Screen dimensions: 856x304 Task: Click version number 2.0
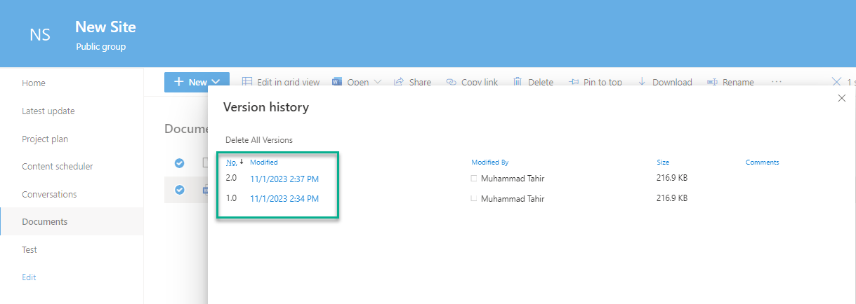click(x=232, y=178)
